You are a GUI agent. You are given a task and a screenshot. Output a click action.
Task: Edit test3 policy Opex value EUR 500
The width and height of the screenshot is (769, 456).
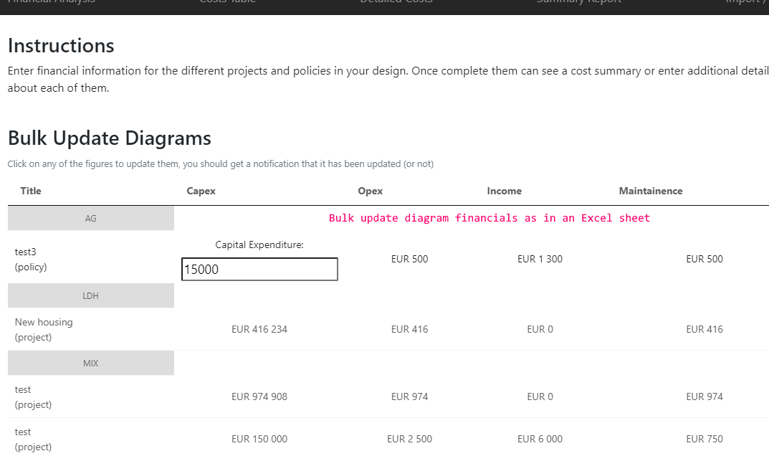(409, 259)
